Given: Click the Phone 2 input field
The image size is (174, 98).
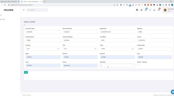Looking at the screenshot, I should [x=117, y=57].
